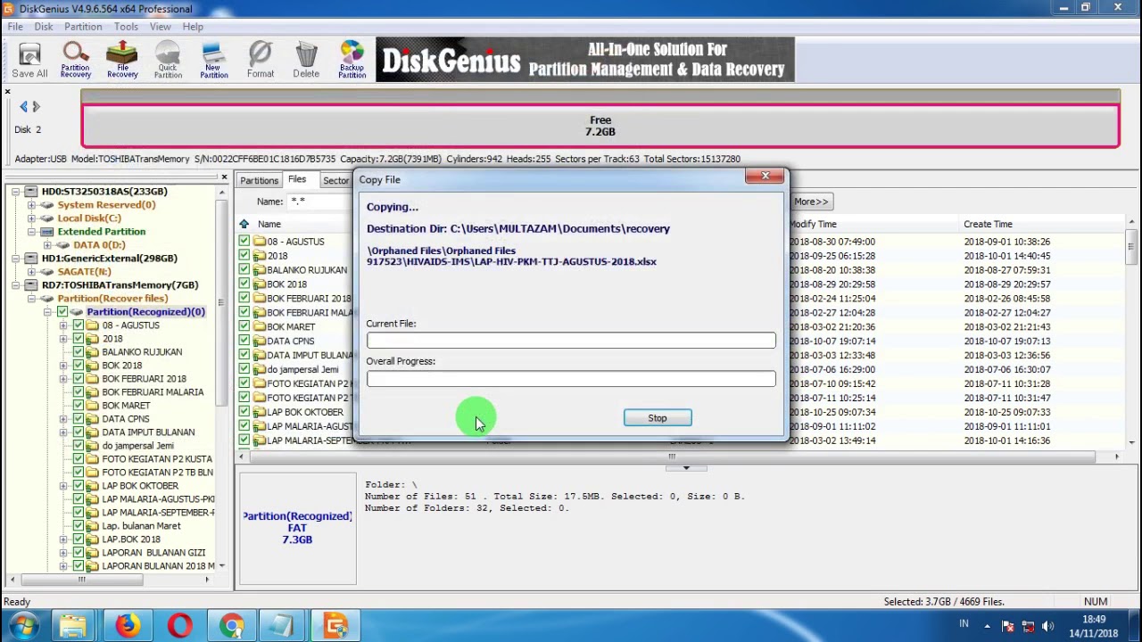Viewport: 1142px width, 642px height.
Task: Uncheck BALANKO RUJUKAN in the tree
Action: [79, 351]
